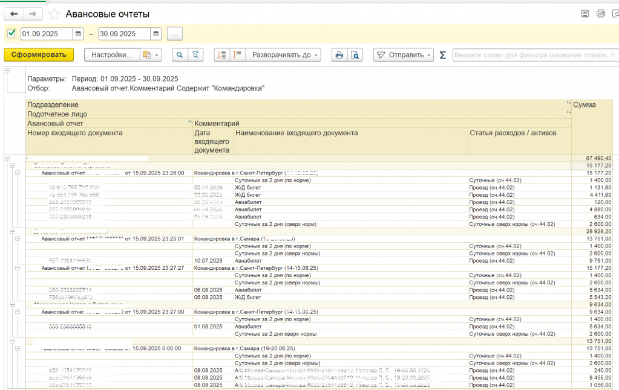Click the sigma sum icon

click(x=442, y=55)
